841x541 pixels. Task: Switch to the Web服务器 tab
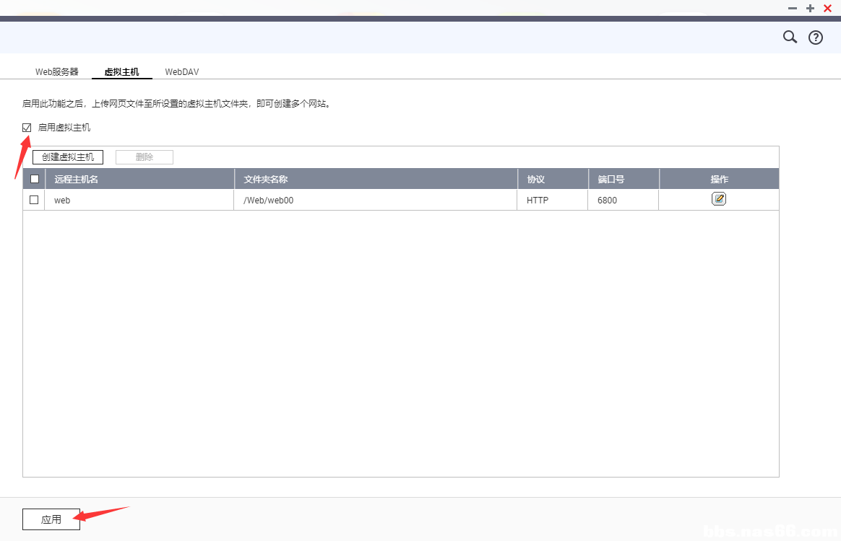57,72
